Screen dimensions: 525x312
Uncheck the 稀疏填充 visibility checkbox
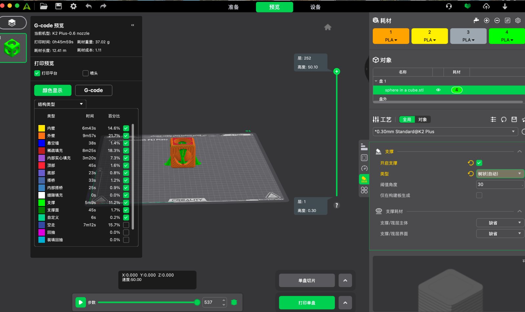pyautogui.click(x=126, y=151)
